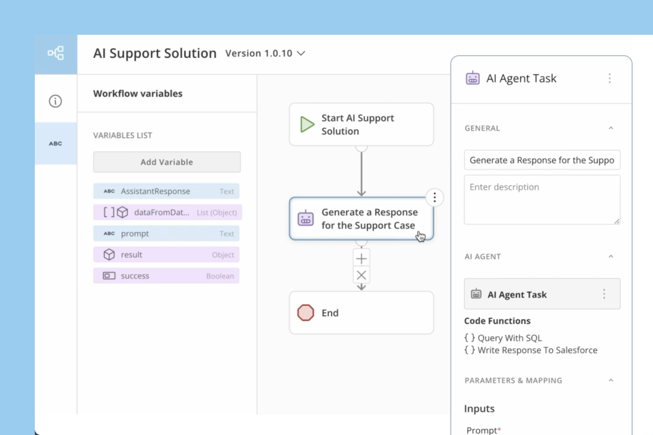This screenshot has width=653, height=435.
Task: Click the ABC icon beside prompt variable
Action: [x=109, y=233]
